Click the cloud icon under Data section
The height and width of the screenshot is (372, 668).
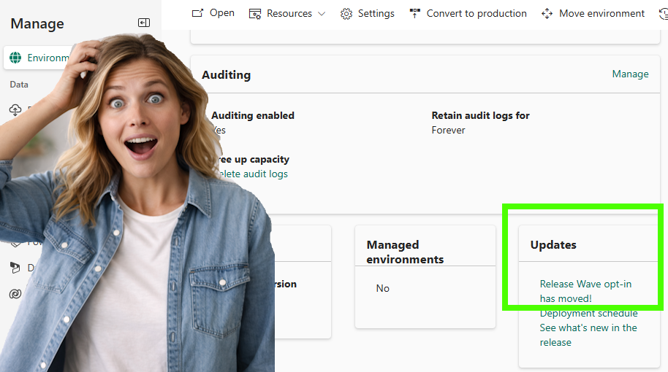15,110
